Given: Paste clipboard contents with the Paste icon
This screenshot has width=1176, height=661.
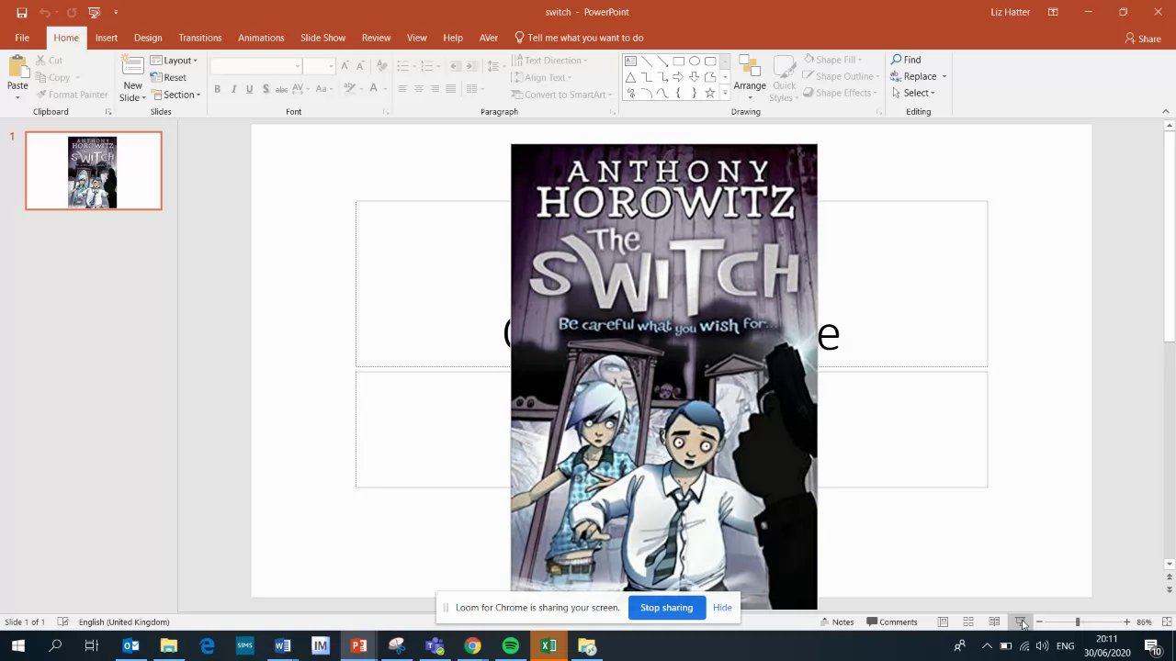Looking at the screenshot, I should [x=17, y=67].
